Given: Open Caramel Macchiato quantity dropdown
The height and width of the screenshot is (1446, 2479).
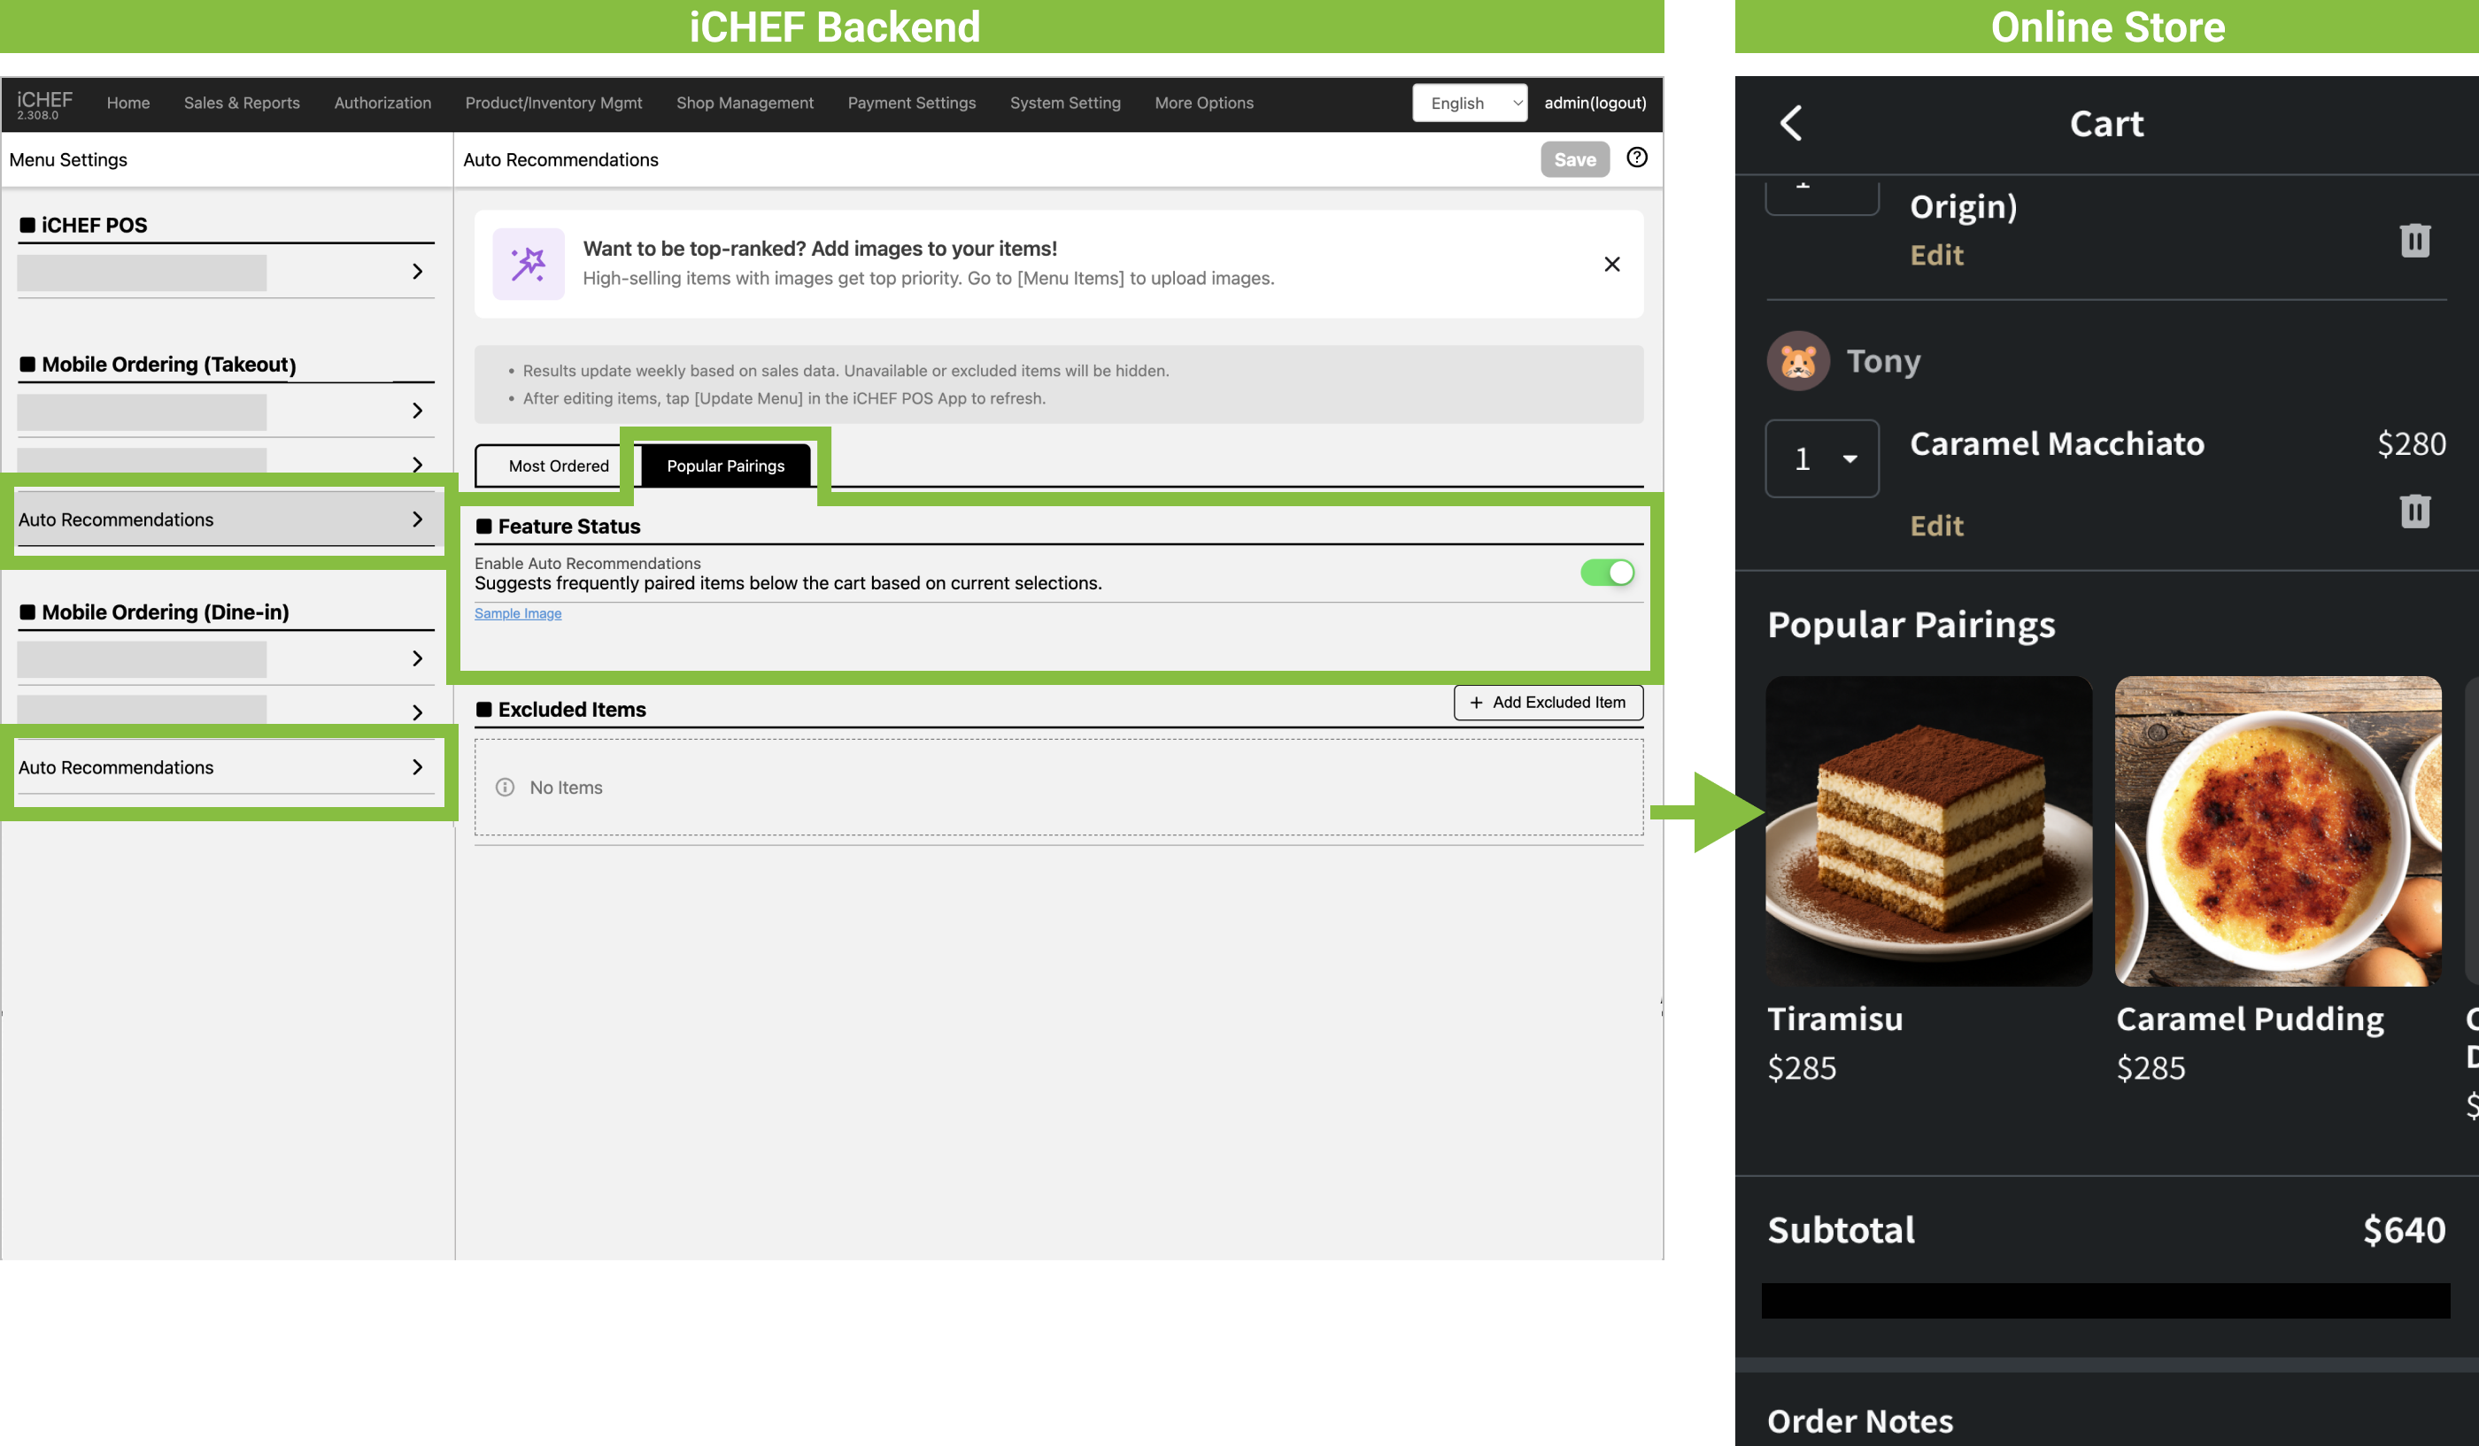Looking at the screenshot, I should [x=1821, y=459].
